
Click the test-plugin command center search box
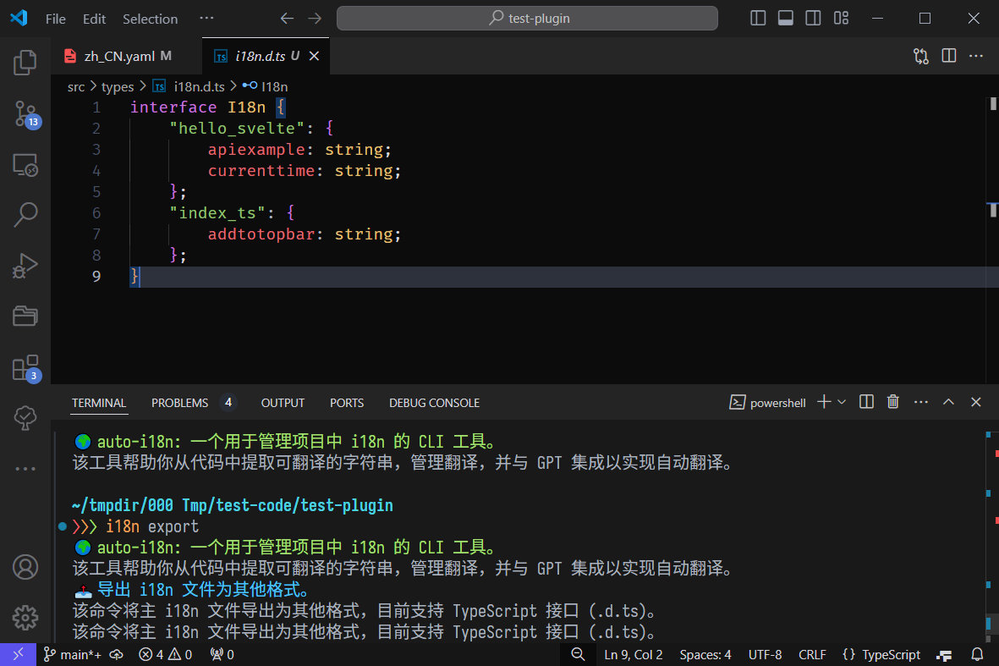527,18
